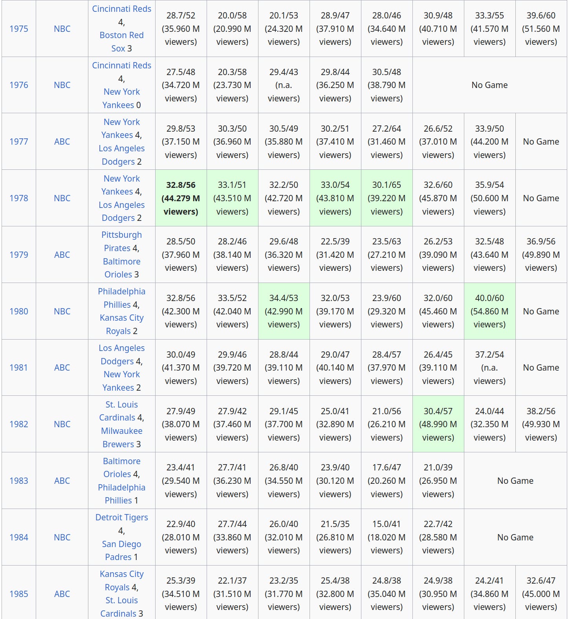Viewport: 568px width, 619px height.
Task: Open the 1976 year link
Action: click(19, 85)
